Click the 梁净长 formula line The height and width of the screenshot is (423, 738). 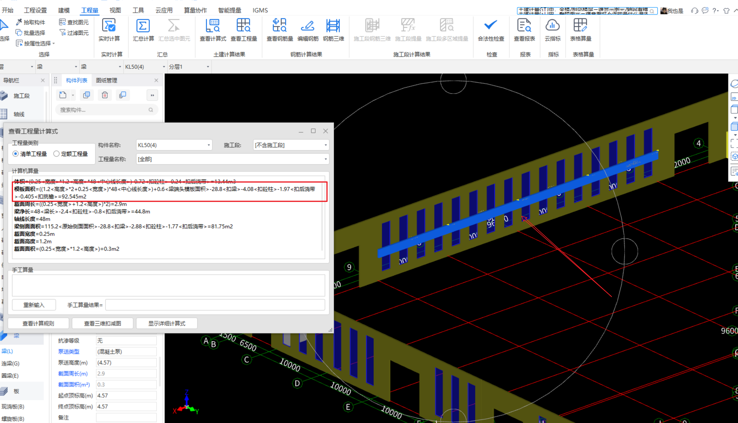click(82, 211)
